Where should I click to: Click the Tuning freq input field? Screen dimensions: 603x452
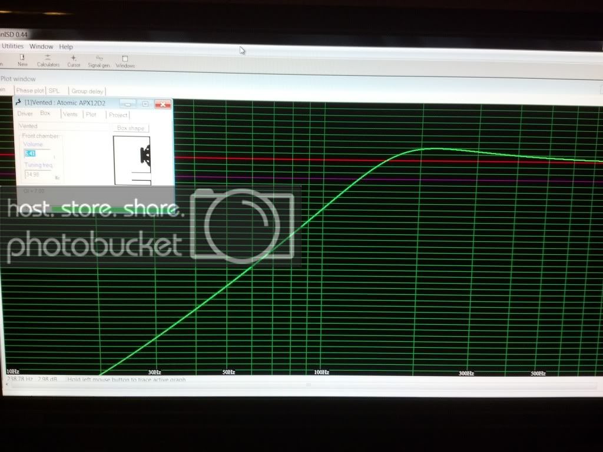pos(38,174)
